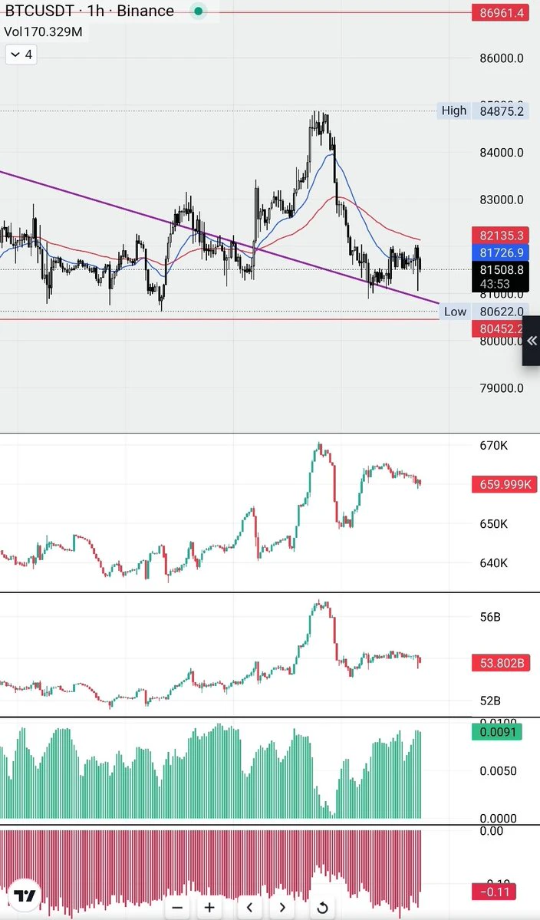
Task: Click the 670K axis label
Action: point(494,446)
